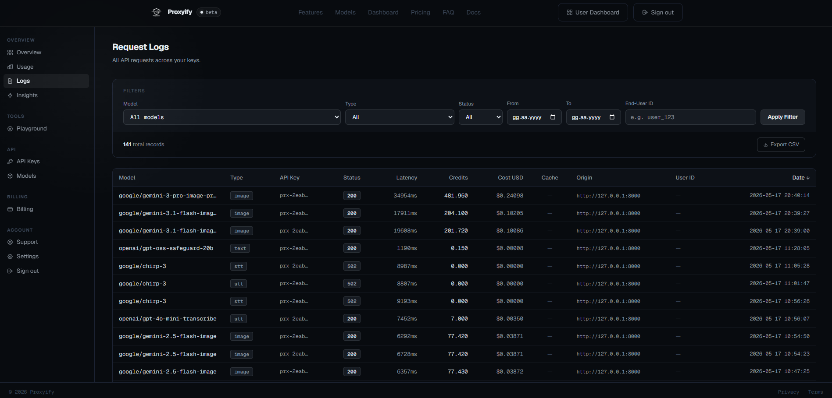The width and height of the screenshot is (832, 398).
Task: Click the Insights lightning bolt icon
Action: click(x=10, y=95)
